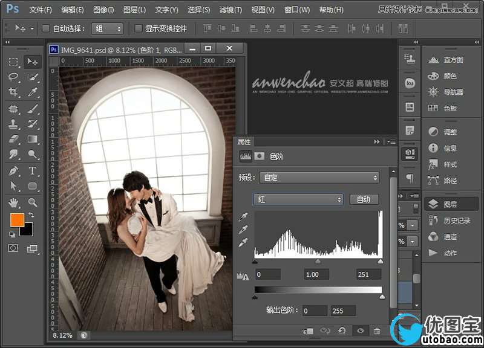Toggle Quick Mask mode
Viewport: 484px width, 348px height.
click(x=13, y=248)
